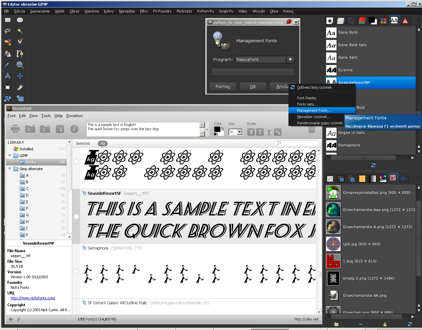Check the selection circle for the Semaphore font

pyautogui.click(x=76, y=271)
